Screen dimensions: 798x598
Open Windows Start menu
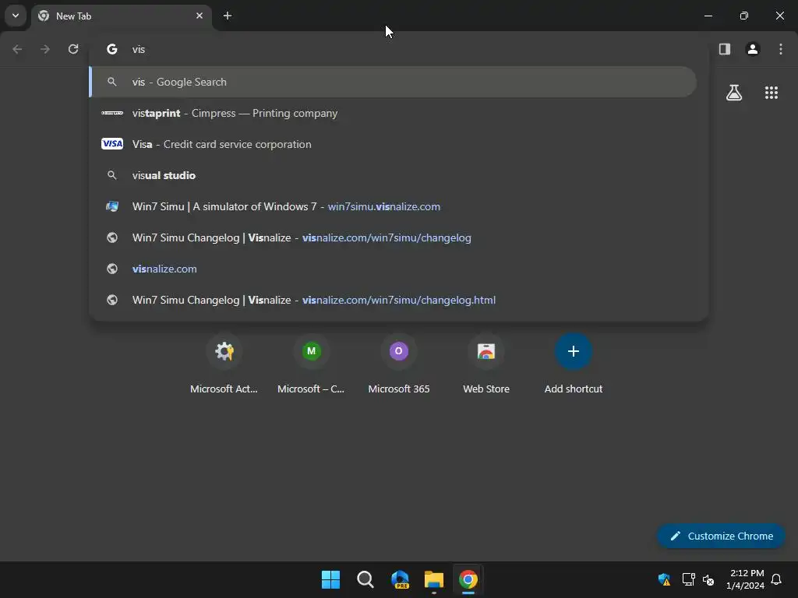tap(330, 579)
